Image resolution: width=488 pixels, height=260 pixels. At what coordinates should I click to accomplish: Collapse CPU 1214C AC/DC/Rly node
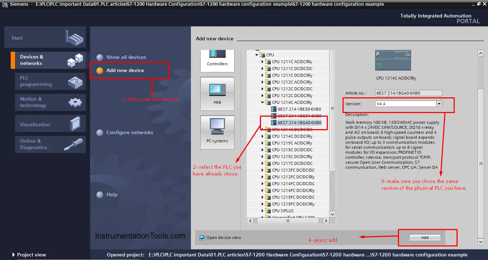click(262, 102)
